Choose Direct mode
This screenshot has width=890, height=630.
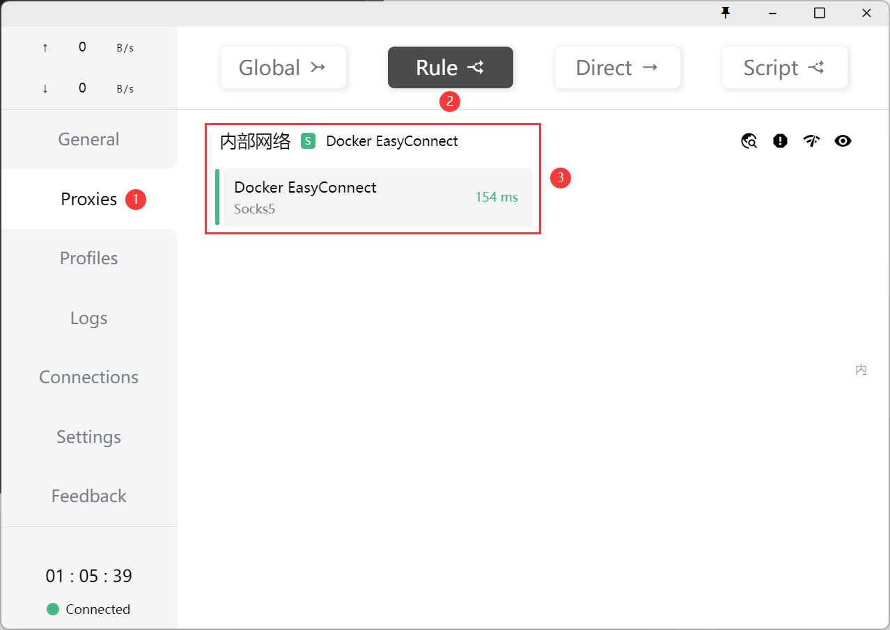618,67
